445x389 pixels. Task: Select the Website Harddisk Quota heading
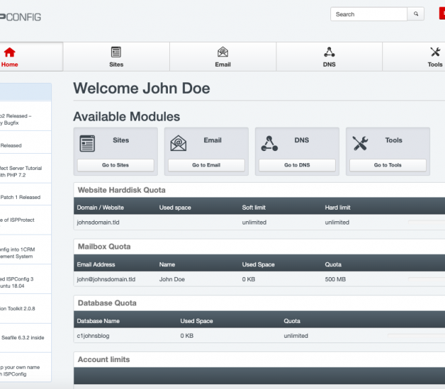121,190
